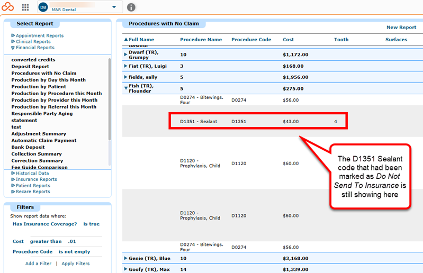Click the Full Name sort arrow
This screenshot has width=423, height=273.
click(x=125, y=39)
